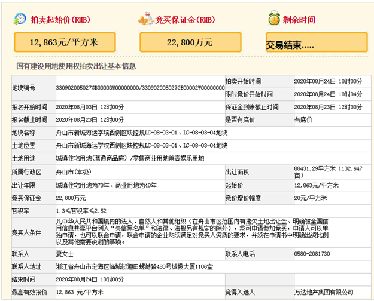
Task: Click the contact name 夏女士
Action: click(65, 254)
